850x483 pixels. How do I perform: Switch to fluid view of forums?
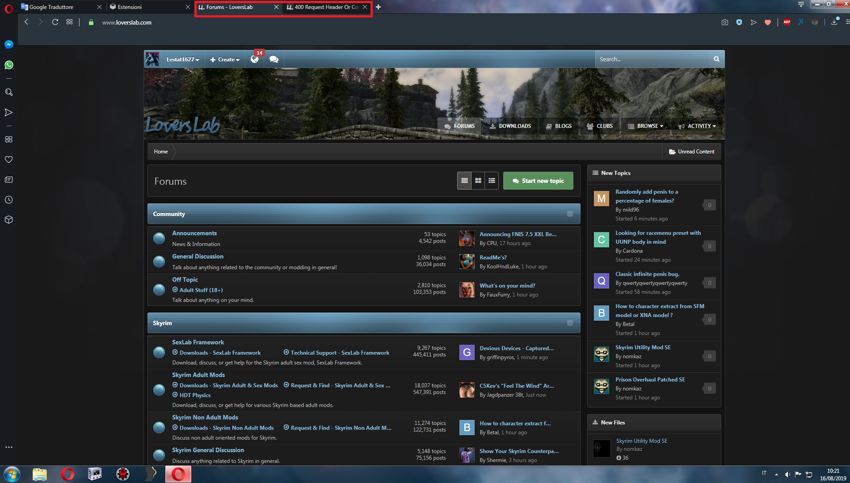coord(492,181)
